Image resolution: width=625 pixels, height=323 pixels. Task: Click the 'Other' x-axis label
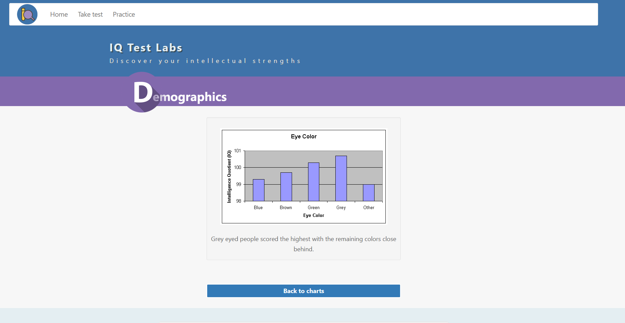[369, 207]
